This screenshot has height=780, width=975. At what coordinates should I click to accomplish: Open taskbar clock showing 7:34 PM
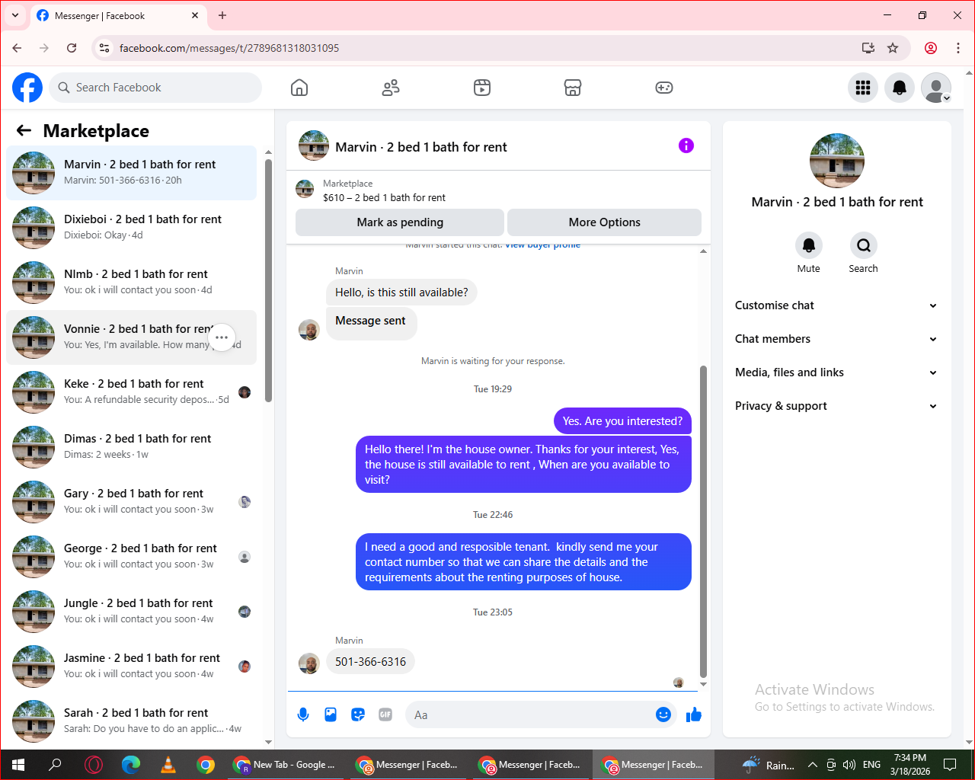(910, 765)
